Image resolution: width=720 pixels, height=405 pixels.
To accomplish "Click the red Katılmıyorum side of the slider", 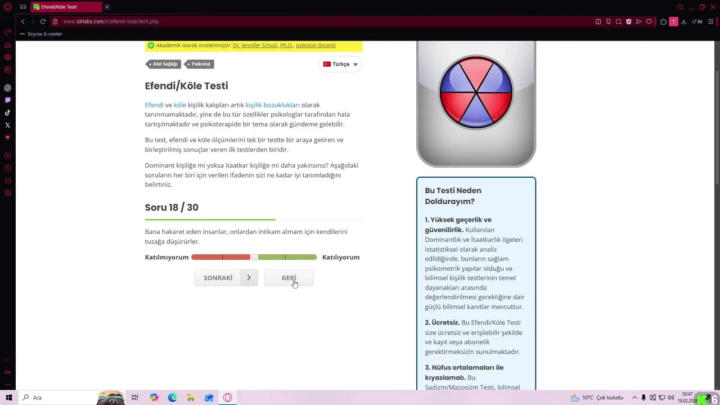I will pyautogui.click(x=220, y=257).
